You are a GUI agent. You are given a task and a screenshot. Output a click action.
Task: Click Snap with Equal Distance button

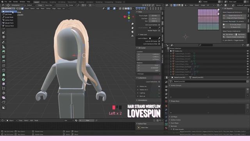(234, 18)
